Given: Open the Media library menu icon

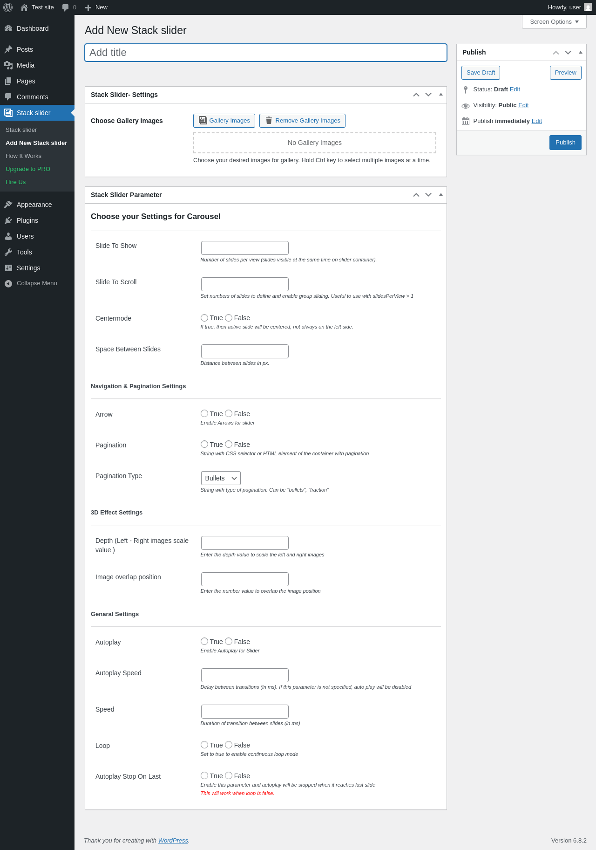Looking at the screenshot, I should (8, 65).
